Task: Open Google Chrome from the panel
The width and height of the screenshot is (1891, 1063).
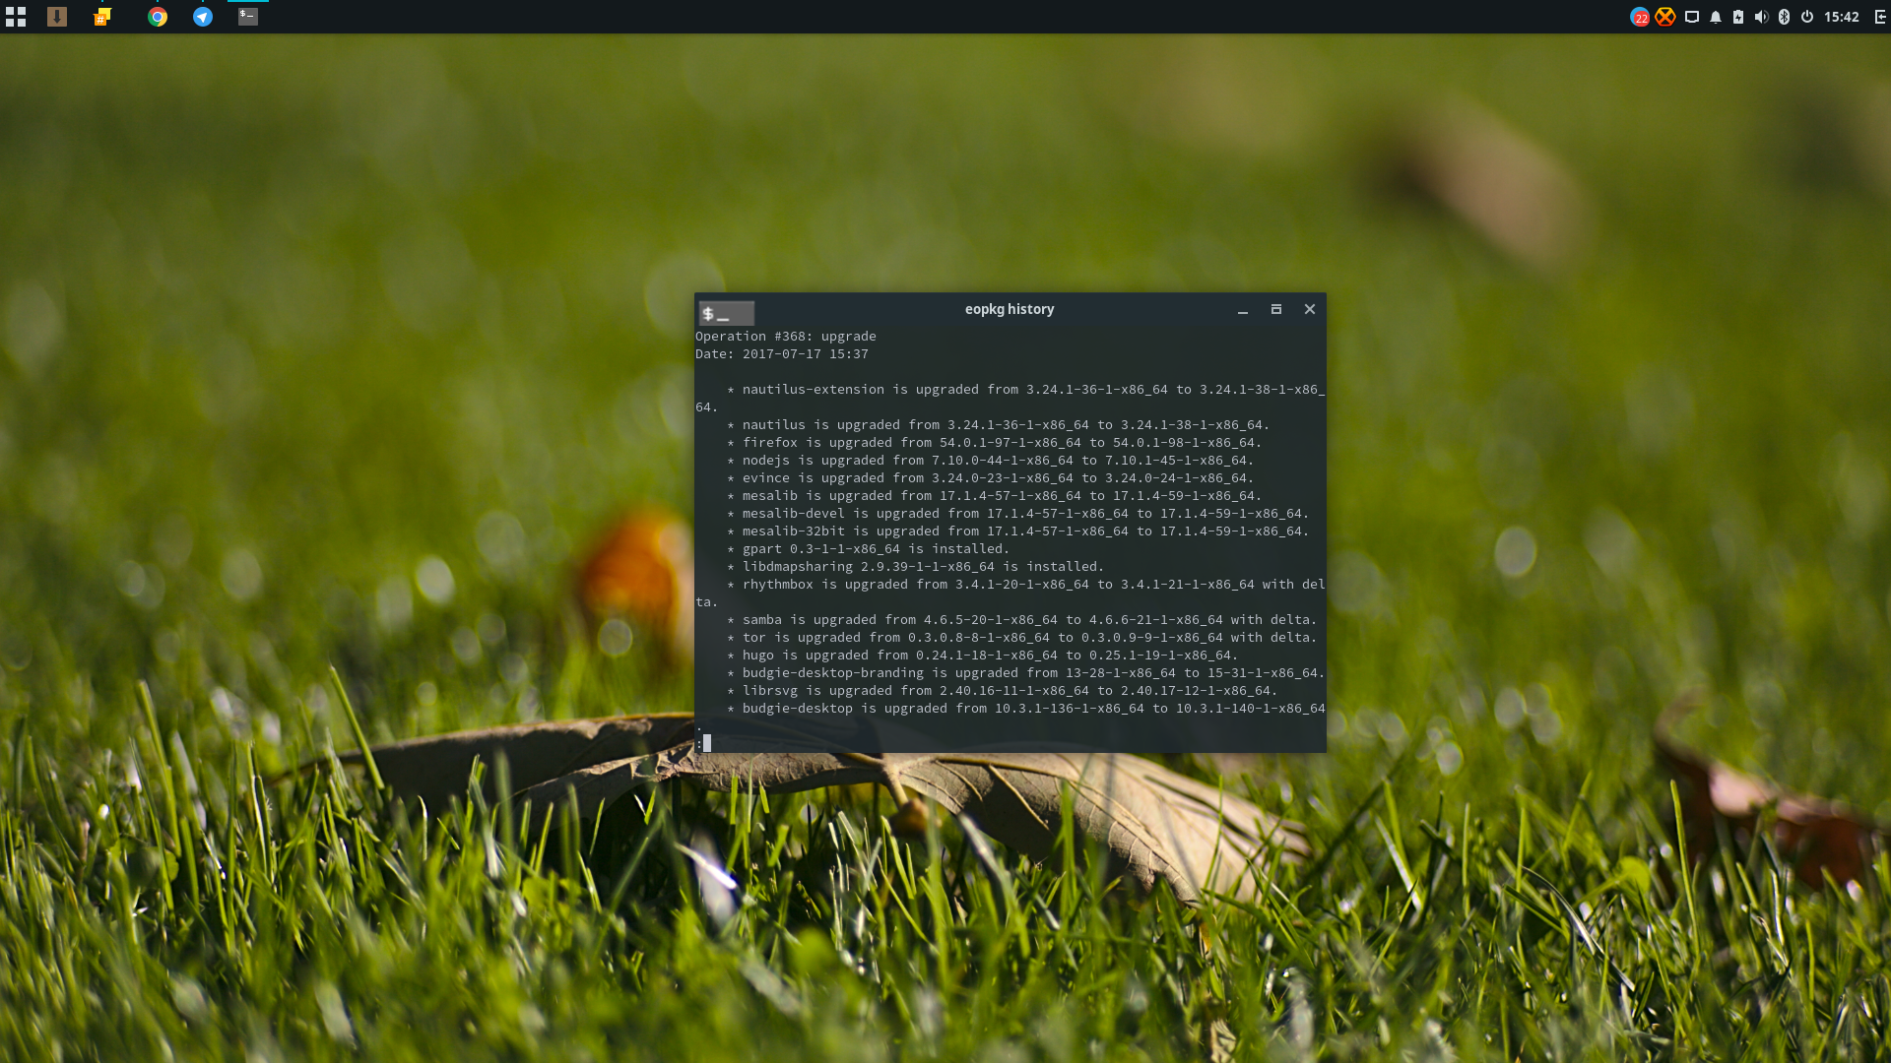Action: (x=158, y=17)
